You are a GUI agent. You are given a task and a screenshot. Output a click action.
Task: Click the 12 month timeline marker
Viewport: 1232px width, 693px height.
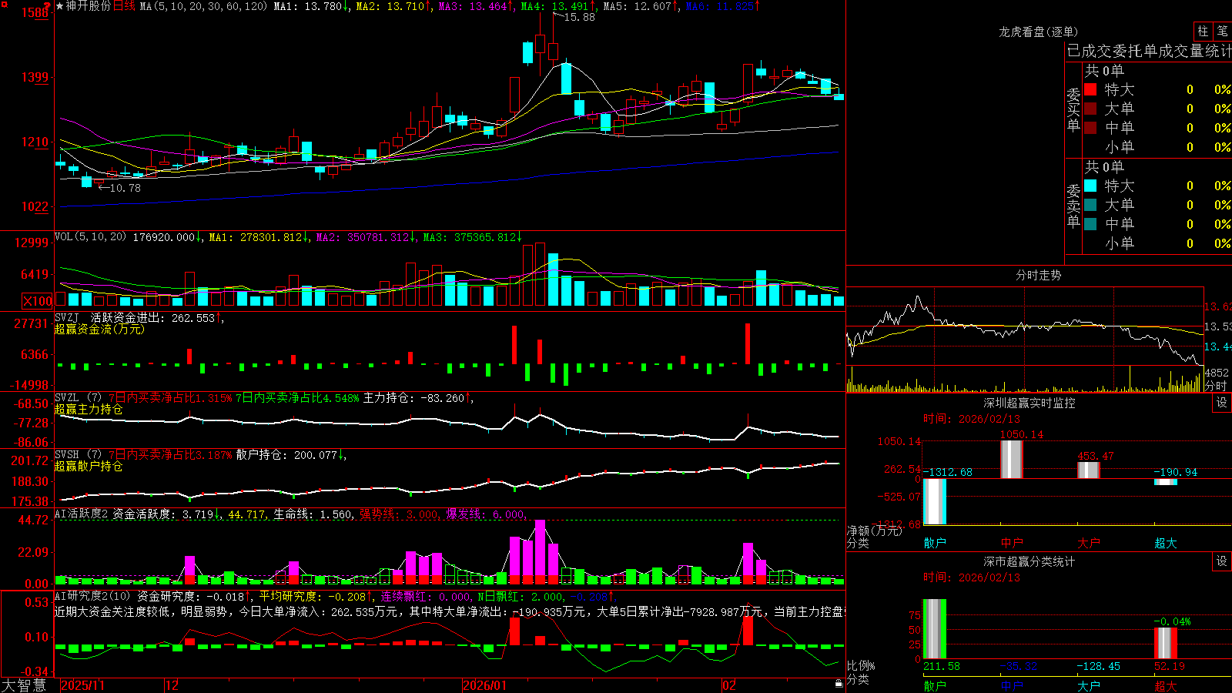pos(172,685)
